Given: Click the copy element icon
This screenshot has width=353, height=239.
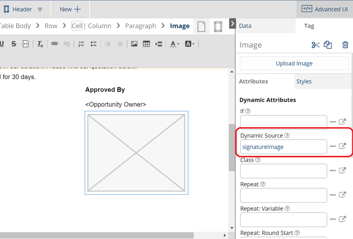Looking at the screenshot, I should tap(328, 45).
